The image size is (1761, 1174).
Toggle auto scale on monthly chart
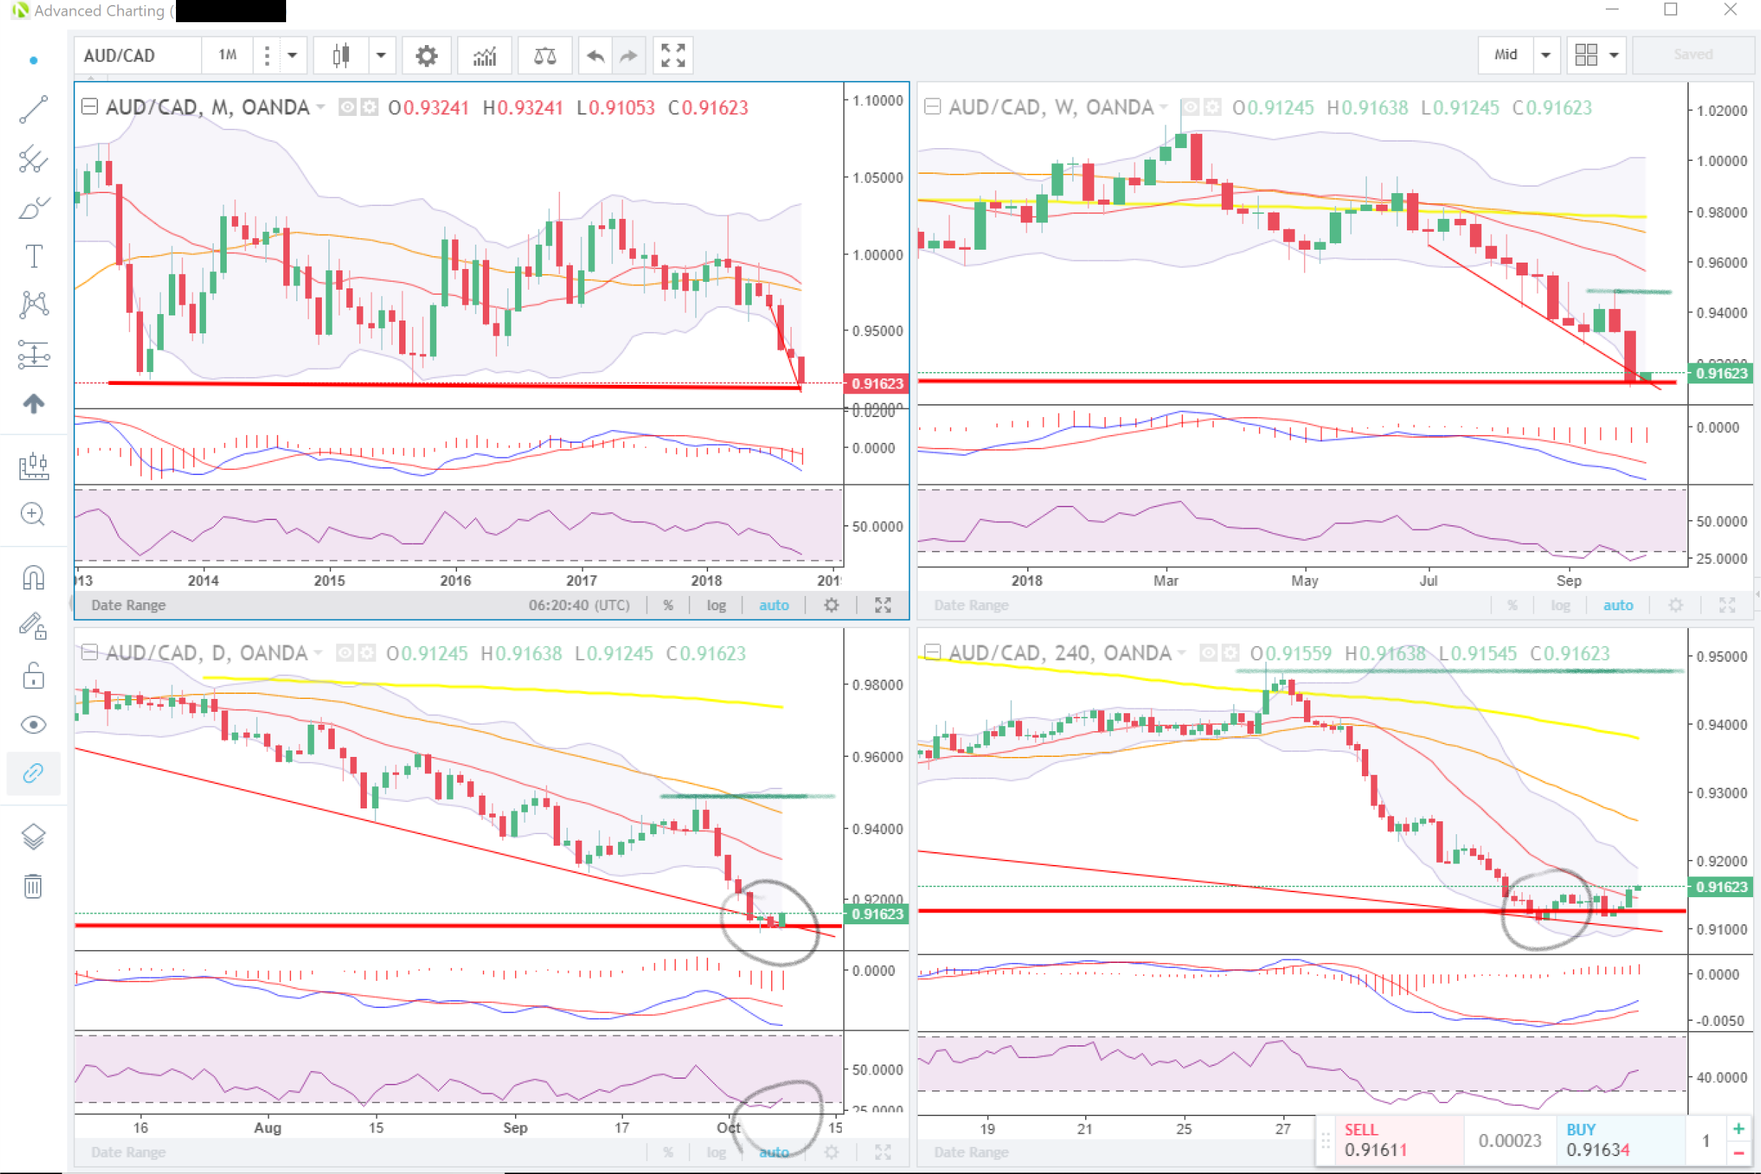773,605
